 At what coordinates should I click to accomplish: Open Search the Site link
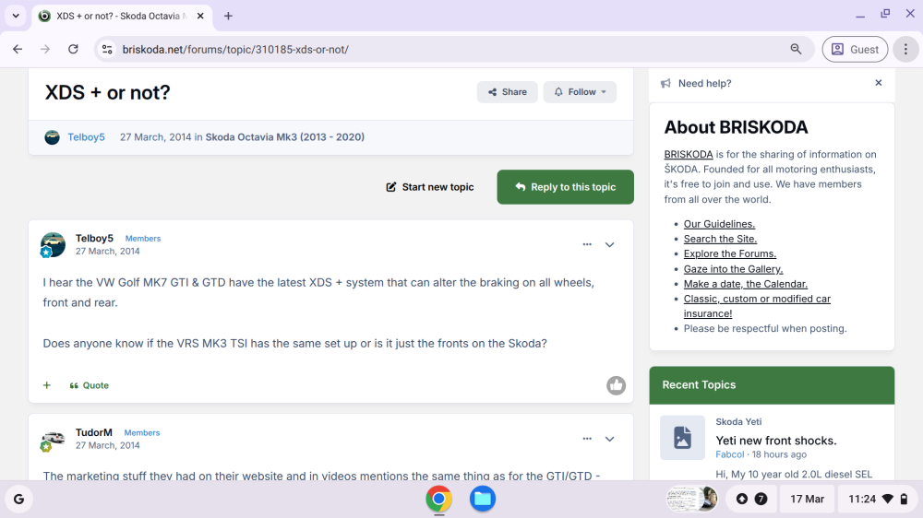coord(720,239)
